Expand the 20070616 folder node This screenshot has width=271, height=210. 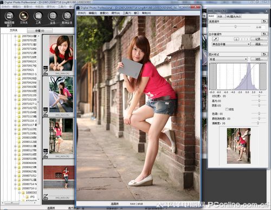click(15, 36)
